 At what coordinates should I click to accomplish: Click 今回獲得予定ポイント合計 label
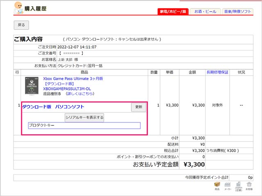click(206, 178)
